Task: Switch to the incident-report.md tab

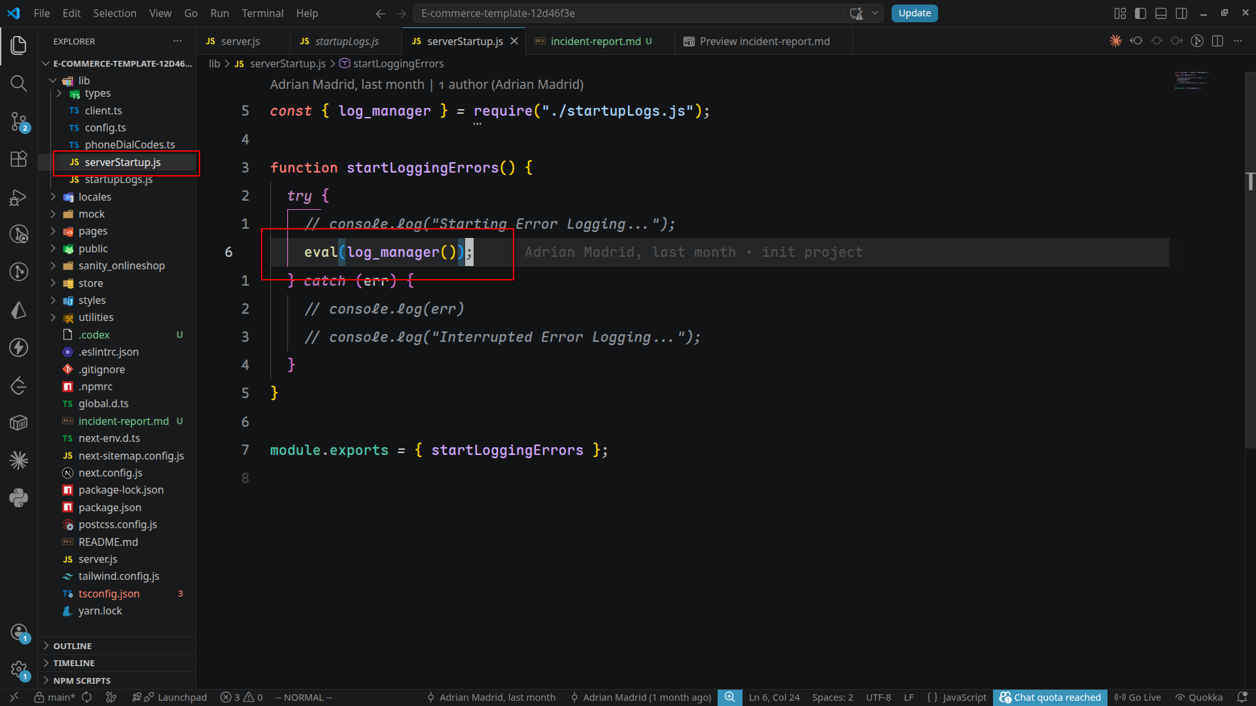Action: click(x=601, y=41)
